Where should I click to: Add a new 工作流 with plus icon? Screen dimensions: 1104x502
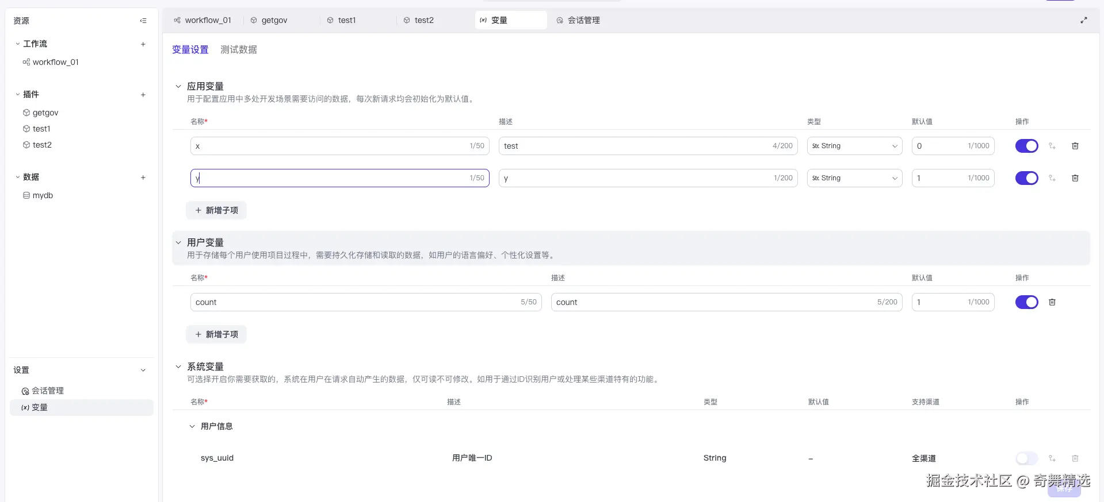pyautogui.click(x=143, y=44)
